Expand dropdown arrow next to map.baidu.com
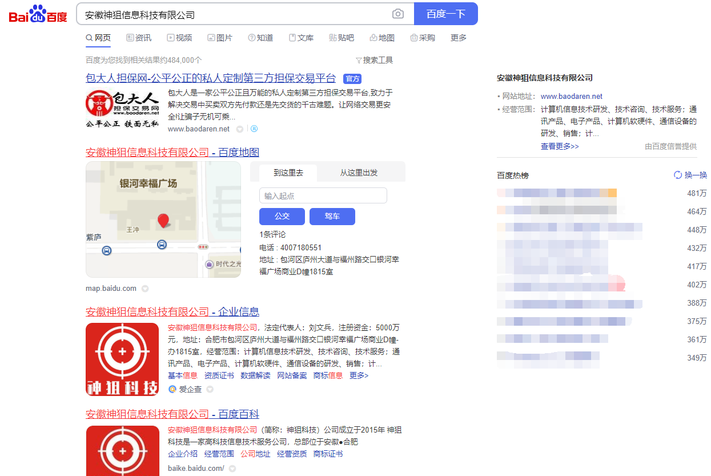Image resolution: width=711 pixels, height=476 pixels. (145, 289)
